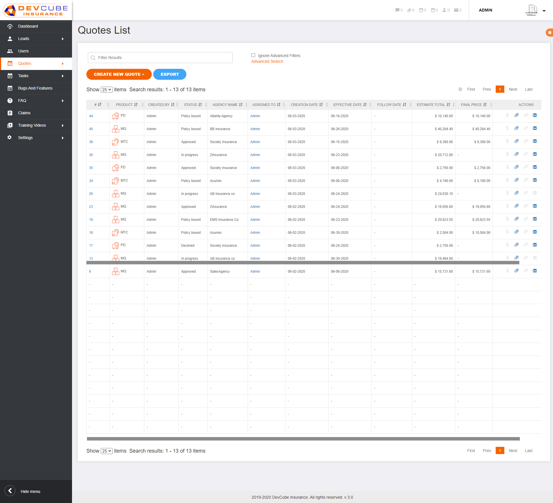This screenshot has height=503, width=553.
Task: Click the orange bug report icon
Action: [550, 33]
